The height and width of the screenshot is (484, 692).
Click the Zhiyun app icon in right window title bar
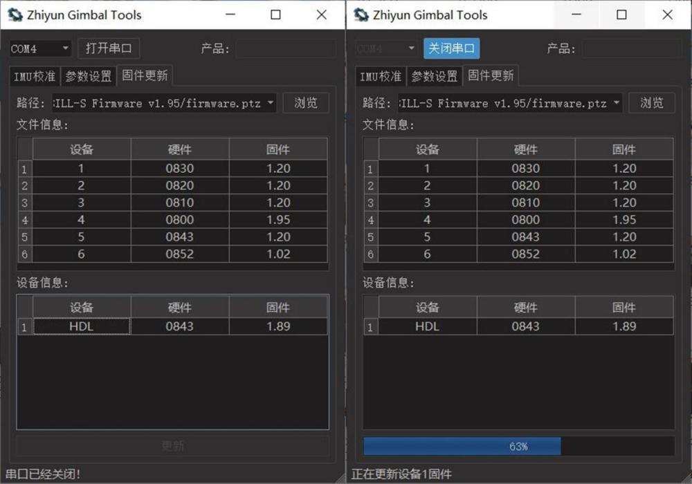click(x=361, y=15)
